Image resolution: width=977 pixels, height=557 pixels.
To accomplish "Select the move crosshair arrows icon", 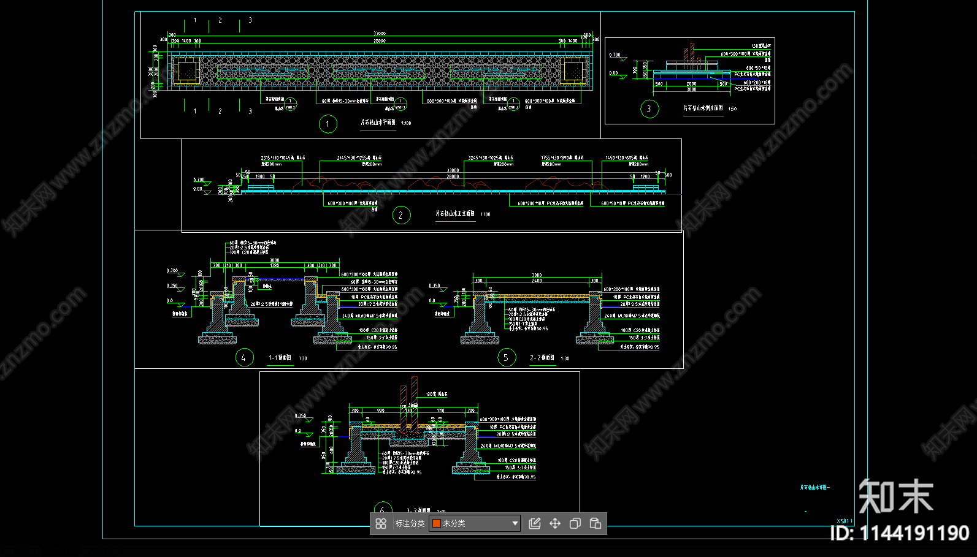I will click(555, 523).
